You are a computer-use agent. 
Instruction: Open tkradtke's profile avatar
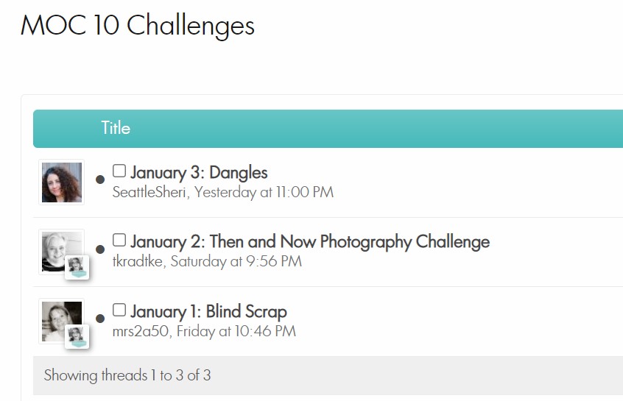tap(62, 252)
